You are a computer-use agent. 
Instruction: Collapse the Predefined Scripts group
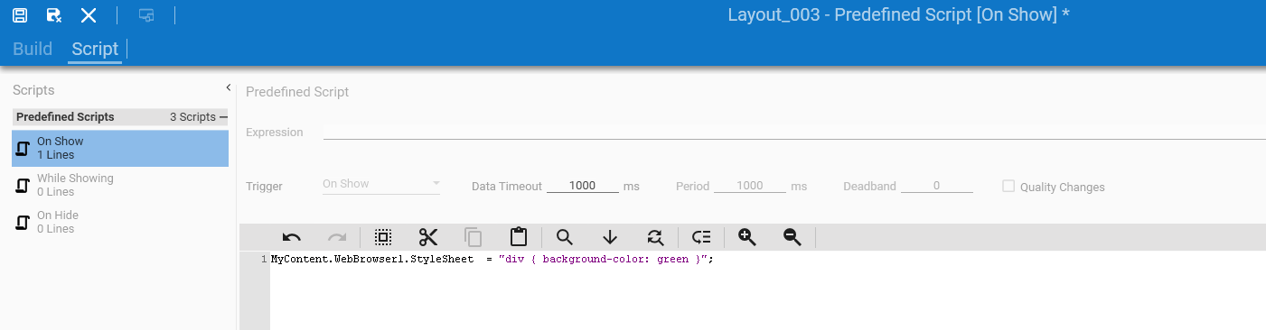click(223, 117)
